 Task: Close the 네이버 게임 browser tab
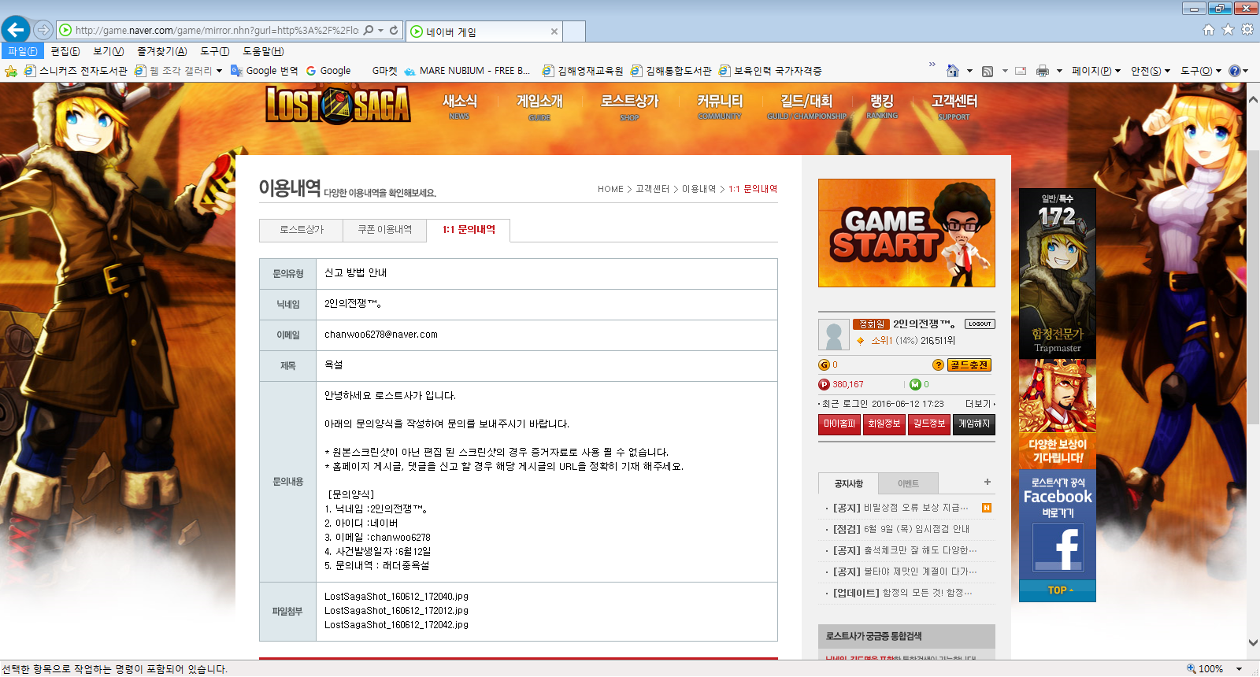click(x=554, y=31)
